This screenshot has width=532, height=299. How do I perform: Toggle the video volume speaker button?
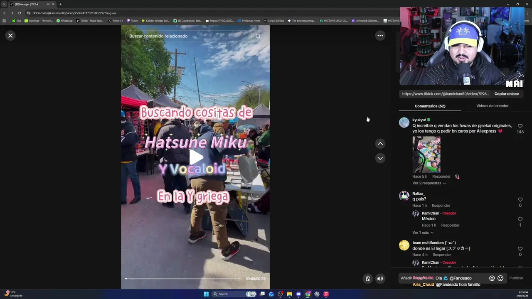tap(380, 279)
